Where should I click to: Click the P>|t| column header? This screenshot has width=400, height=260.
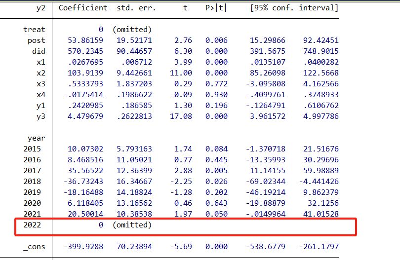[x=216, y=8]
